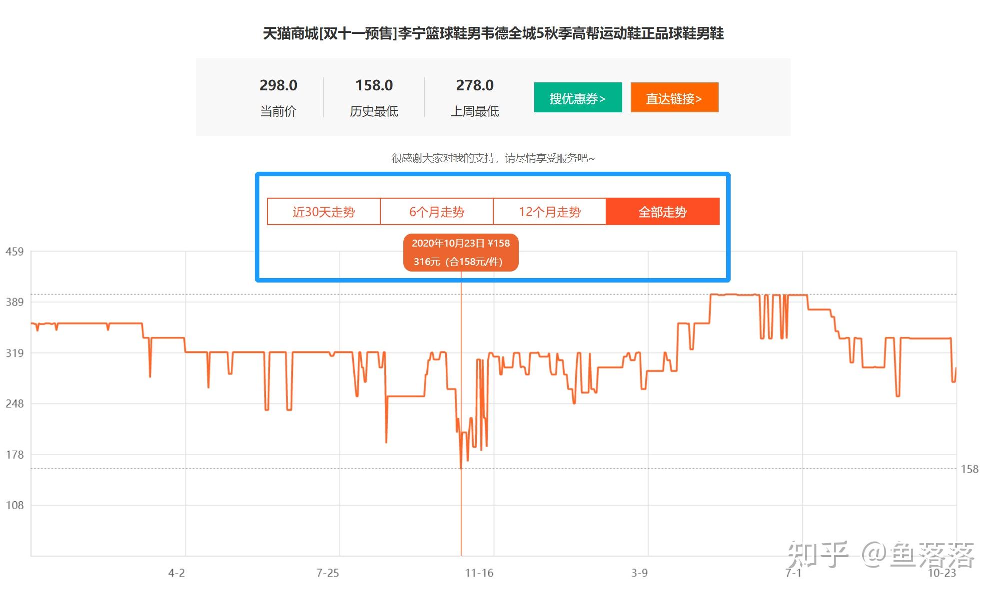Viewport: 1000px width, 595px height.
Task: Click the 4-2 date axis label
Action: (176, 573)
